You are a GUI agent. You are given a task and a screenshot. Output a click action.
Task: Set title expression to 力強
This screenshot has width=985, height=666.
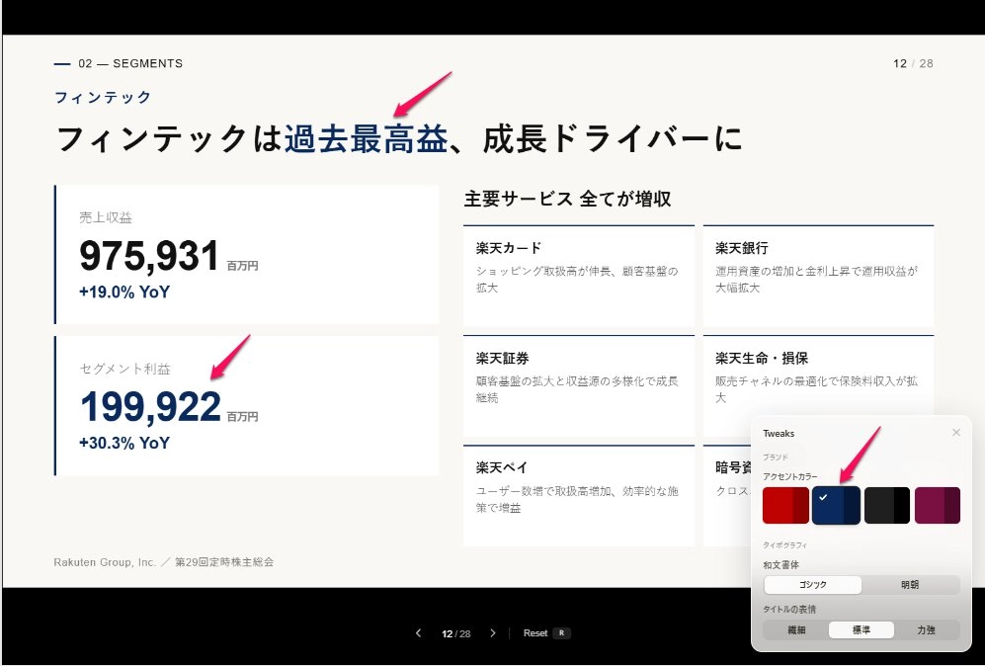(x=926, y=629)
